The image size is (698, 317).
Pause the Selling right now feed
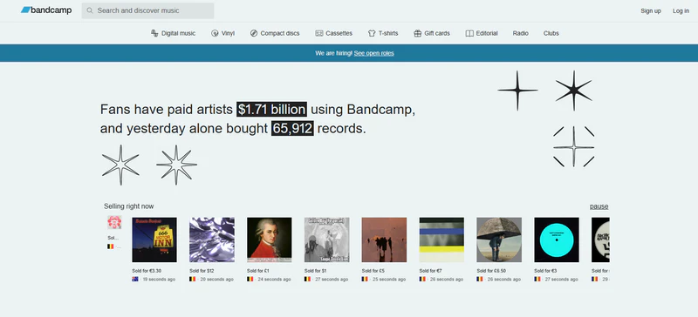pos(599,206)
